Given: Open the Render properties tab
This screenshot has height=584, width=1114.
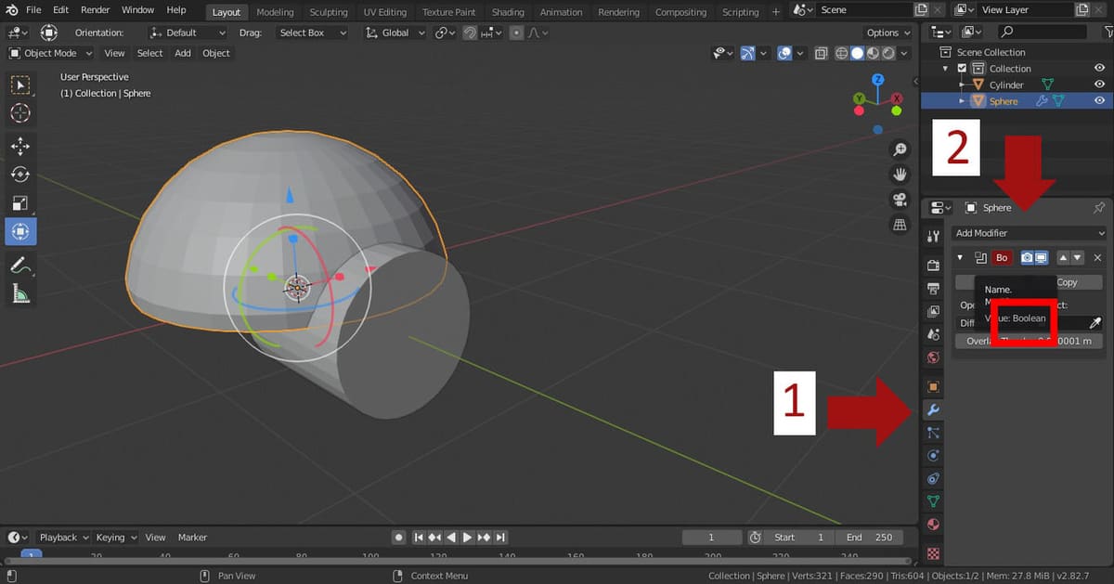Looking at the screenshot, I should pyautogui.click(x=934, y=266).
